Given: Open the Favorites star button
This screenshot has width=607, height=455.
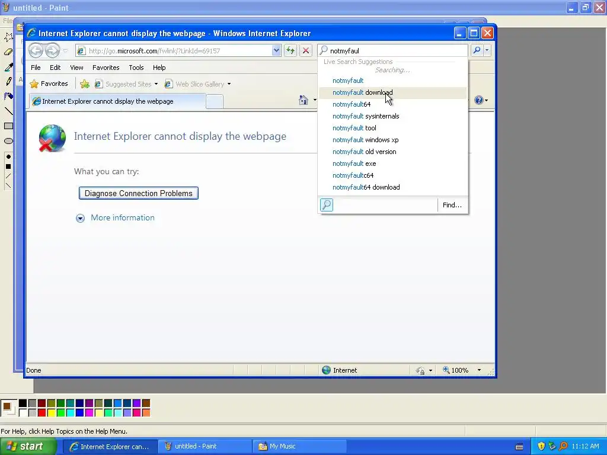Looking at the screenshot, I should tap(49, 84).
